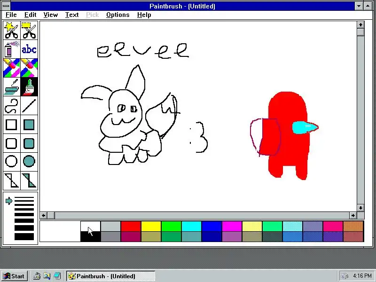The height and width of the screenshot is (282, 376).
Task: Select the abc Text tool
Action: pos(29,49)
